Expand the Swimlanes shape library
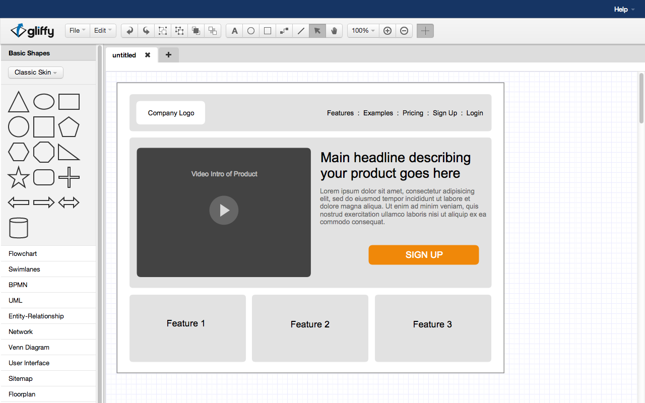The width and height of the screenshot is (645, 403). coord(48,269)
